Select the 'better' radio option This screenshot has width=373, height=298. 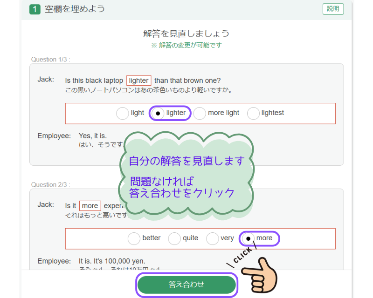(x=134, y=239)
